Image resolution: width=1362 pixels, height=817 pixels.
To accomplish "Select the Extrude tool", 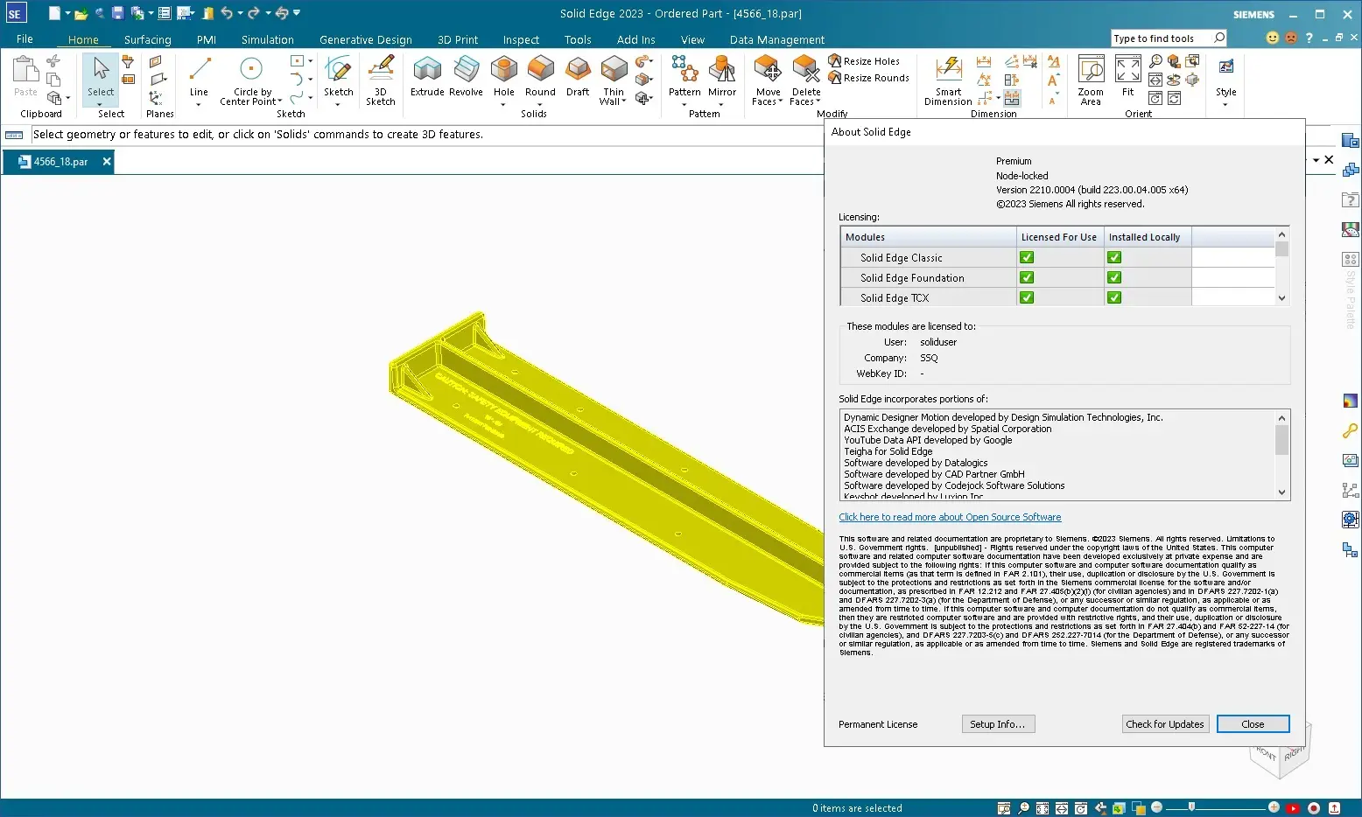I will (427, 76).
